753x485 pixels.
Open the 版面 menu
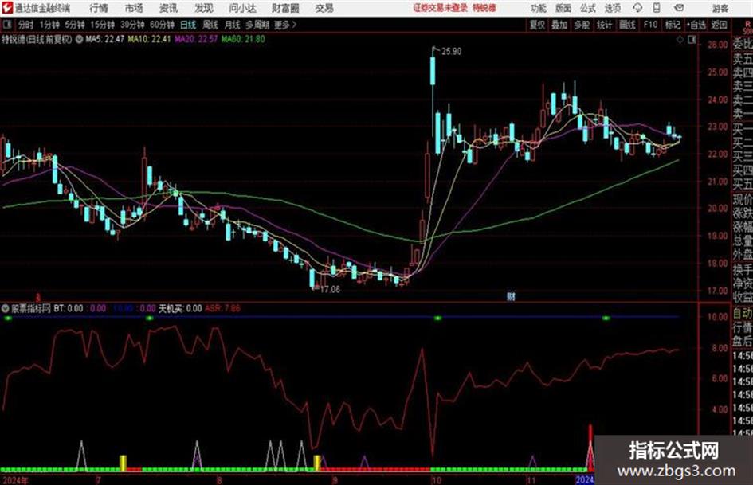pos(563,8)
